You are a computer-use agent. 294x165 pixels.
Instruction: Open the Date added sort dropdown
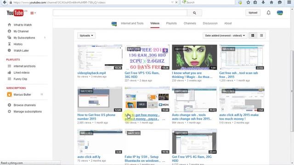pyautogui.click(x=225, y=36)
